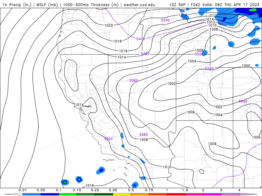Select the '1000-500mb Thickness (m)' header text
This screenshot has width=262, height=196.
pyautogui.click(x=91, y=5)
